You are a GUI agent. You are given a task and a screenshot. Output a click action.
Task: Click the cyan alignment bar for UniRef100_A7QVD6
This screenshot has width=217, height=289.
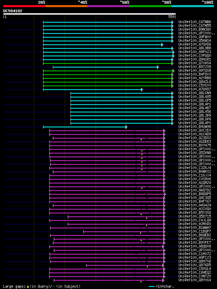(x=103, y=45)
